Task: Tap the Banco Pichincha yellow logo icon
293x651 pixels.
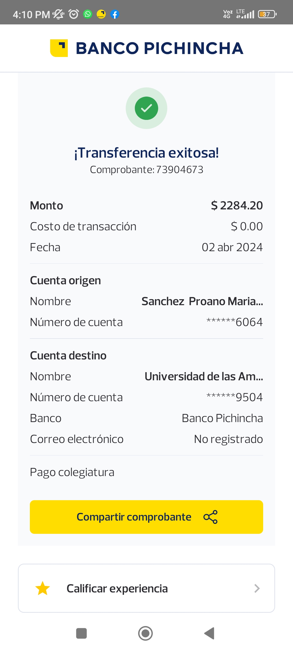Action: click(59, 48)
